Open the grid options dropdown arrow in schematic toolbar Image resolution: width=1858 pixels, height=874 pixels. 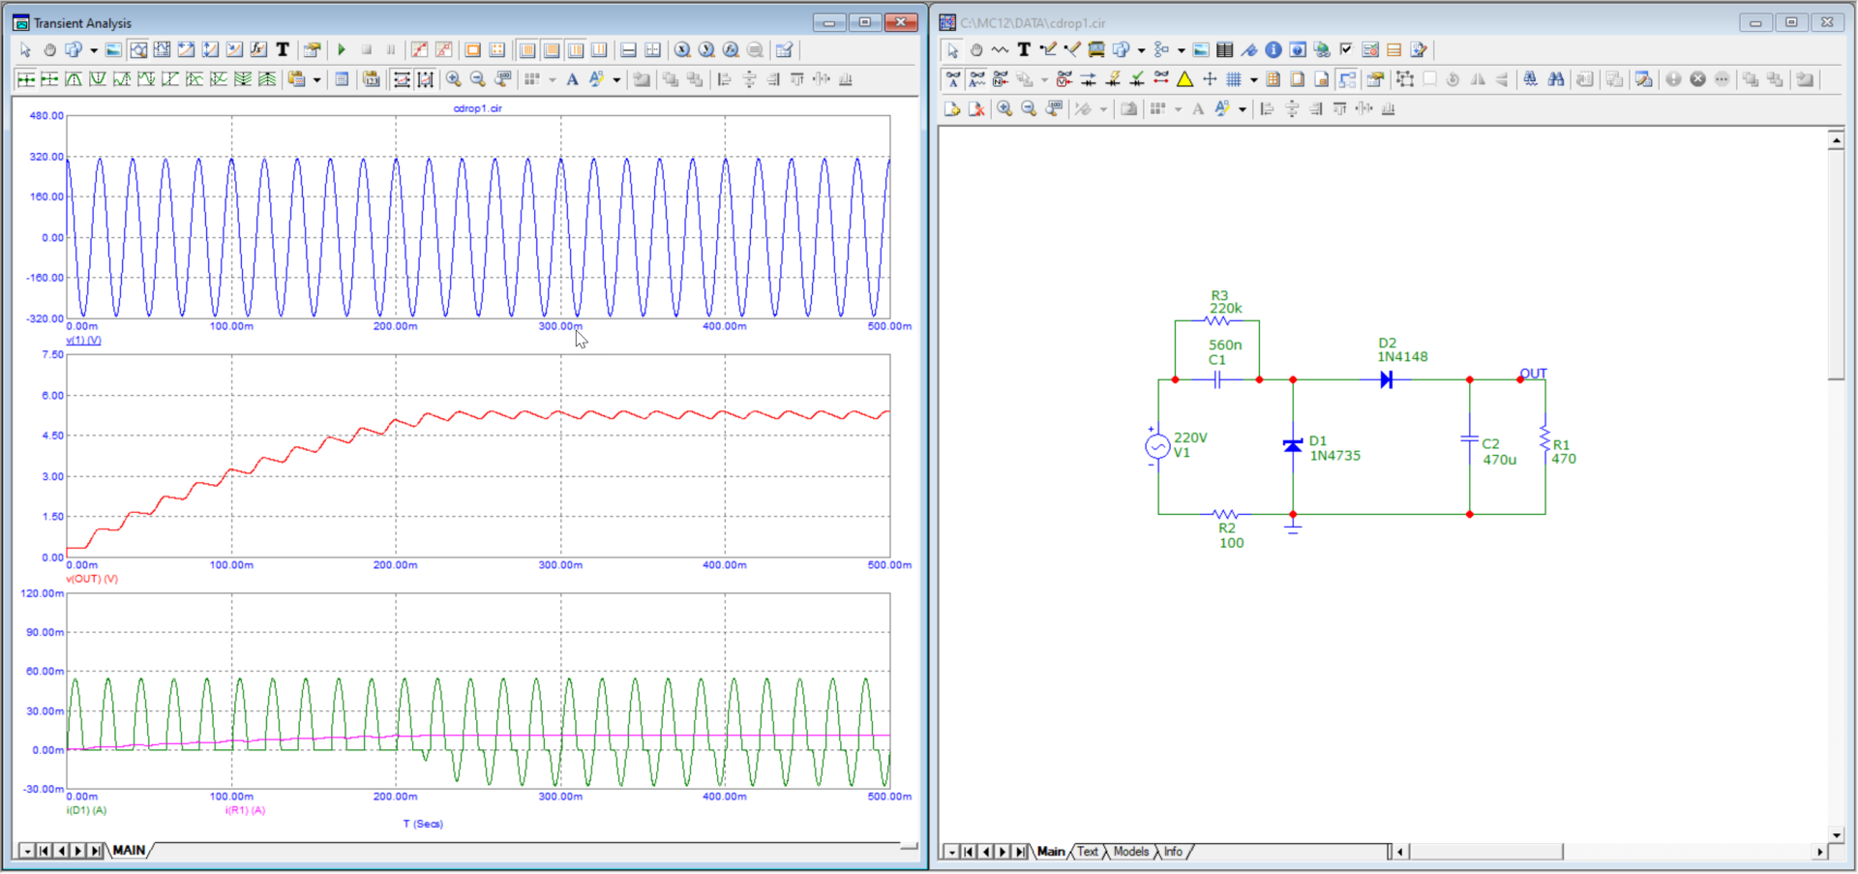coord(1254,79)
